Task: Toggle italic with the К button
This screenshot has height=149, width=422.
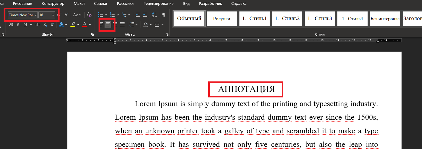Action: tap(18, 24)
